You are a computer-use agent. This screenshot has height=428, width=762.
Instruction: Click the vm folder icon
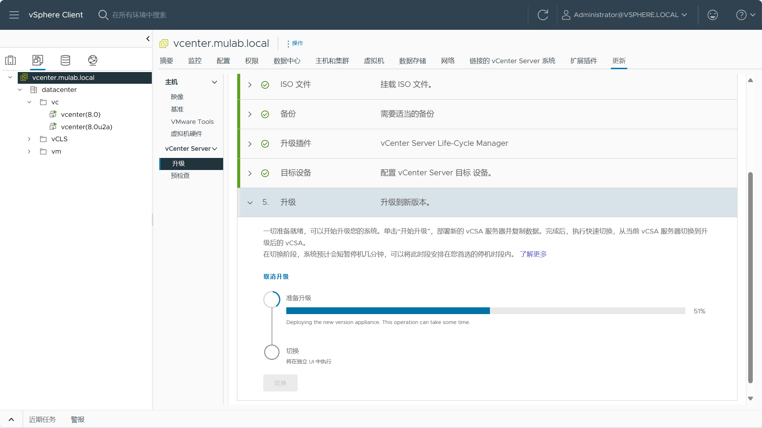pyautogui.click(x=43, y=152)
